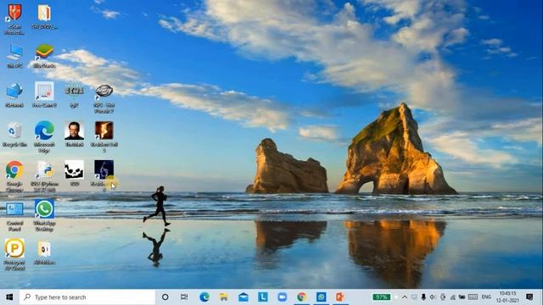This screenshot has width=543, height=305.
Task: Click the 'Type here to search' box
Action: click(x=87, y=297)
